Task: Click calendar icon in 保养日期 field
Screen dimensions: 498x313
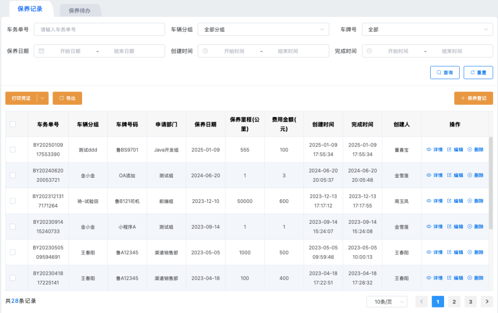Action: point(41,51)
